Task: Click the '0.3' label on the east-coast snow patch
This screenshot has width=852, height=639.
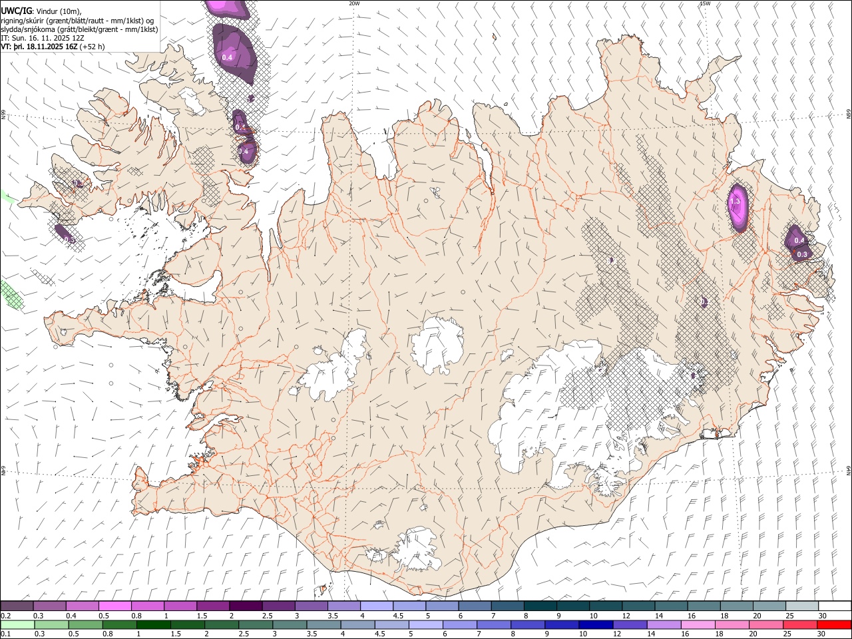Action: [801, 254]
